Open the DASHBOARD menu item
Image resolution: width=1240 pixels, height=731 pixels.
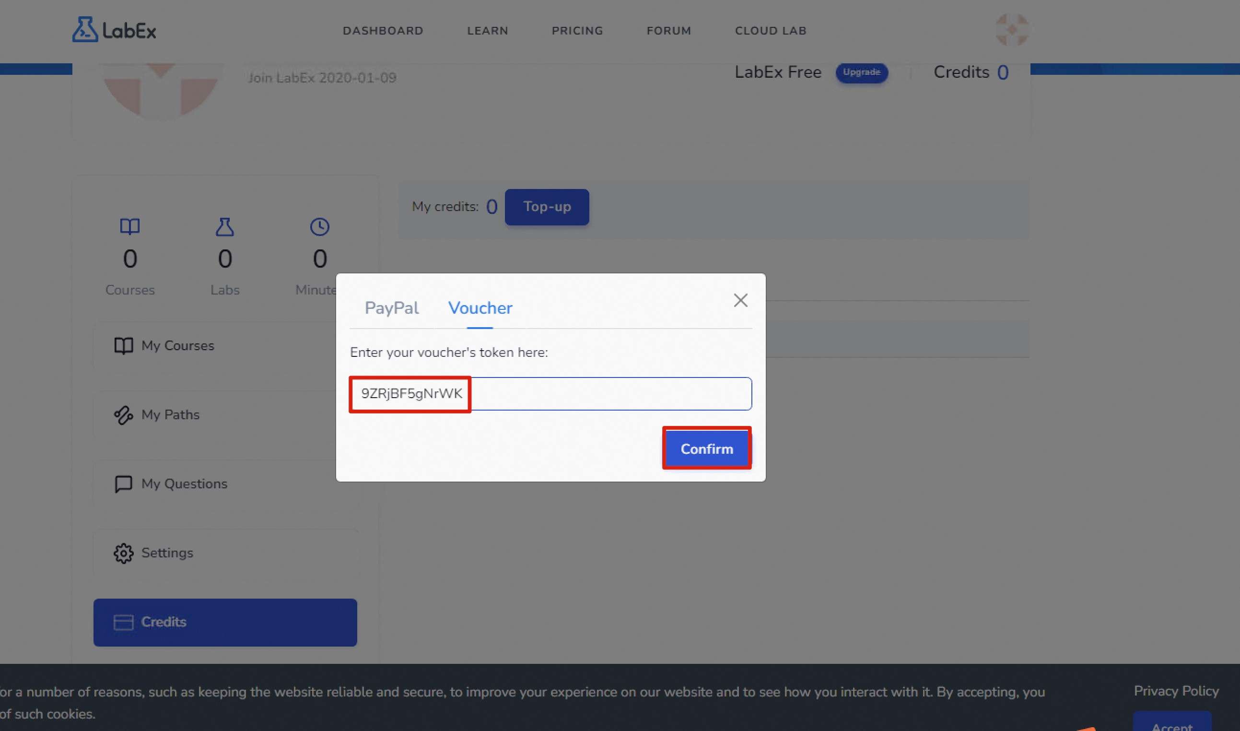tap(383, 31)
